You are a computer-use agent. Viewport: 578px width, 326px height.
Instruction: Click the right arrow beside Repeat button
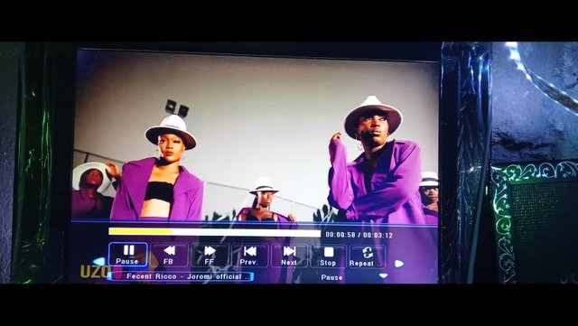(399, 264)
